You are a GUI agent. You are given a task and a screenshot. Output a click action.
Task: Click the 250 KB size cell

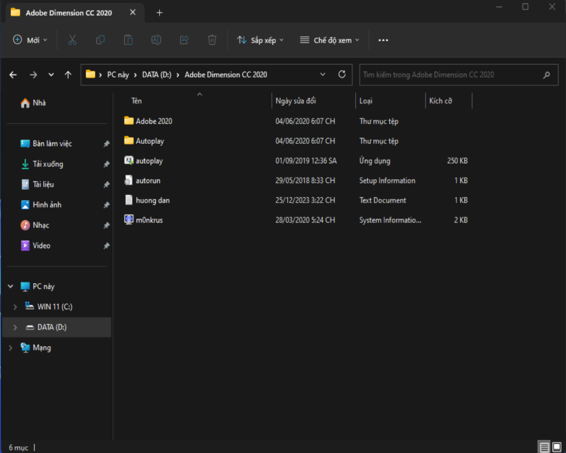(x=457, y=161)
